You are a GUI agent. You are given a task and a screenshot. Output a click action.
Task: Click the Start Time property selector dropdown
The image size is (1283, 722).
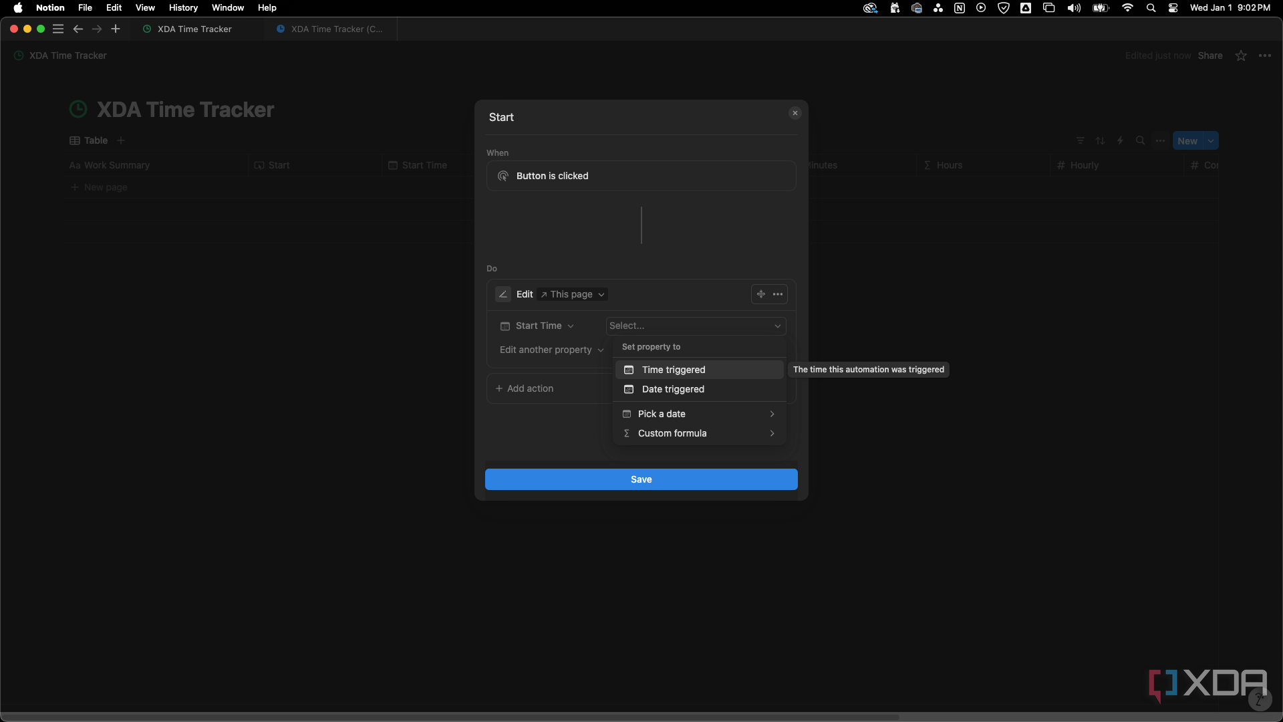click(x=537, y=326)
